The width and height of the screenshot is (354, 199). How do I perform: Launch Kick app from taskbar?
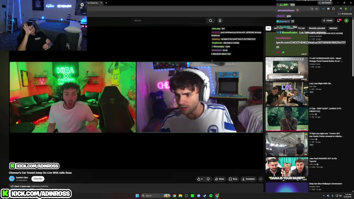(x=192, y=196)
